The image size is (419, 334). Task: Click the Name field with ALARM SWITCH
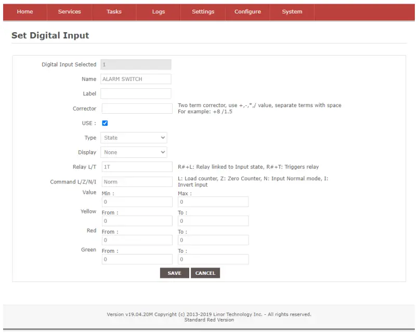136,79
